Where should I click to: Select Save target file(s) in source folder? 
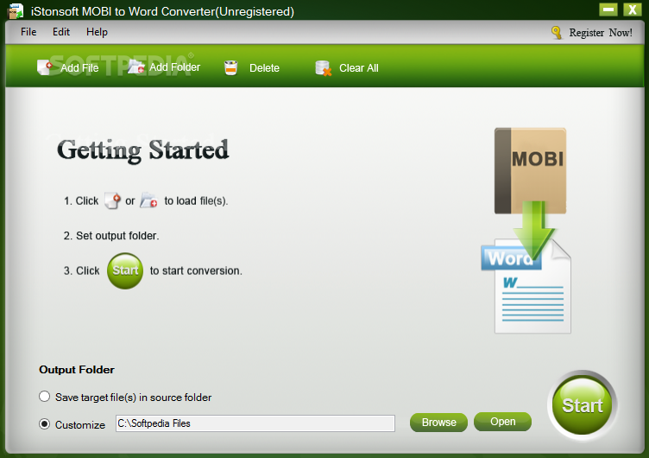[x=44, y=397]
